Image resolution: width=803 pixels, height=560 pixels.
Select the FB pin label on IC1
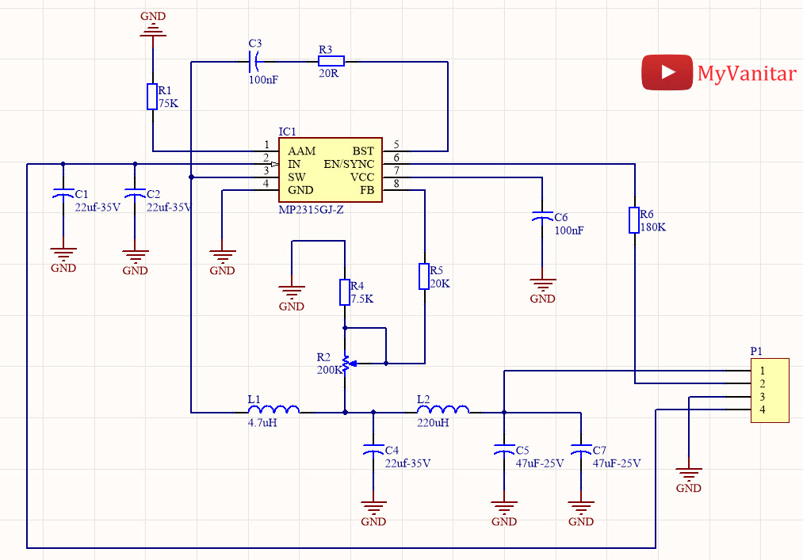coord(367,190)
